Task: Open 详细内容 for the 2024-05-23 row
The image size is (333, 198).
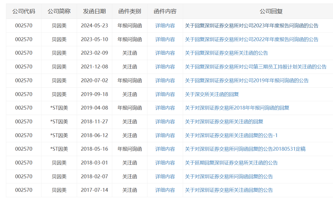Action: pos(165,26)
